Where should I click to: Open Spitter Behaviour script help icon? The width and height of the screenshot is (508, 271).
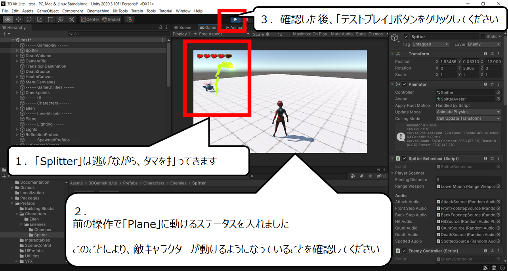[485, 158]
